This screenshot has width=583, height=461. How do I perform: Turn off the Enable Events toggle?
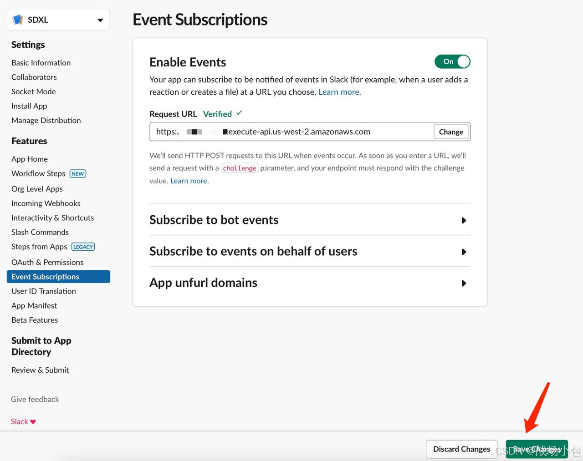pos(452,61)
